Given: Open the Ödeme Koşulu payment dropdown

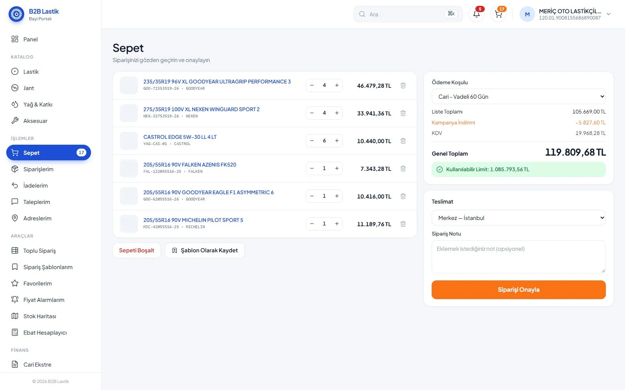Looking at the screenshot, I should click(x=518, y=96).
